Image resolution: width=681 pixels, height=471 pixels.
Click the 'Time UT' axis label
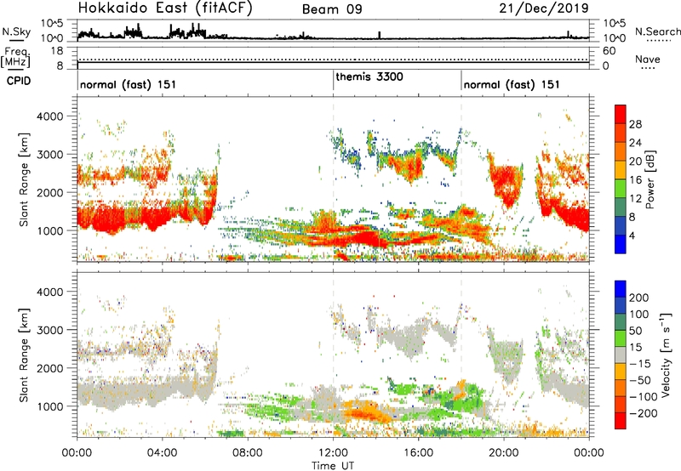click(x=333, y=466)
